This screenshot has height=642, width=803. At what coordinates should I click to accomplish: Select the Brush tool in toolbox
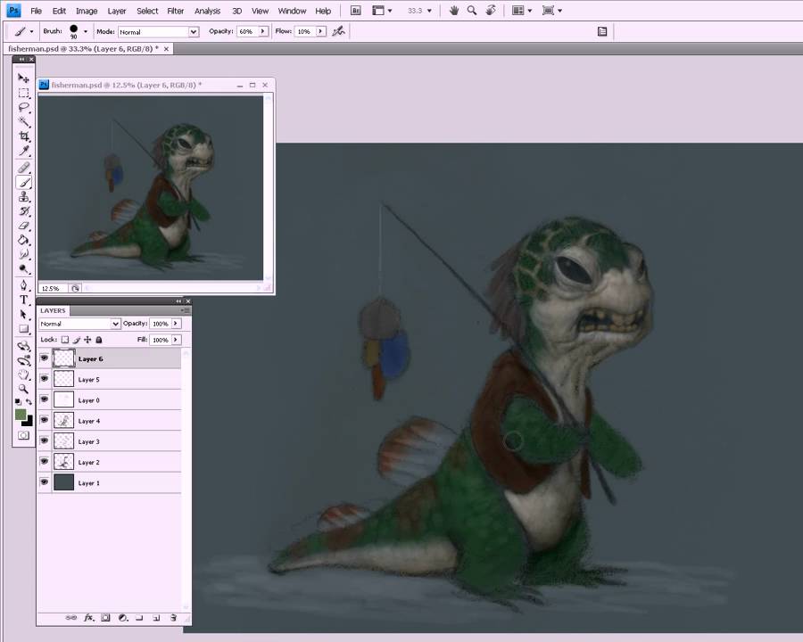pos(23,182)
